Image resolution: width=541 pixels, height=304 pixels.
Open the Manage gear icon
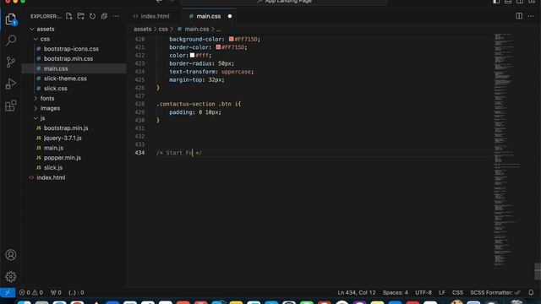pyautogui.click(x=11, y=276)
